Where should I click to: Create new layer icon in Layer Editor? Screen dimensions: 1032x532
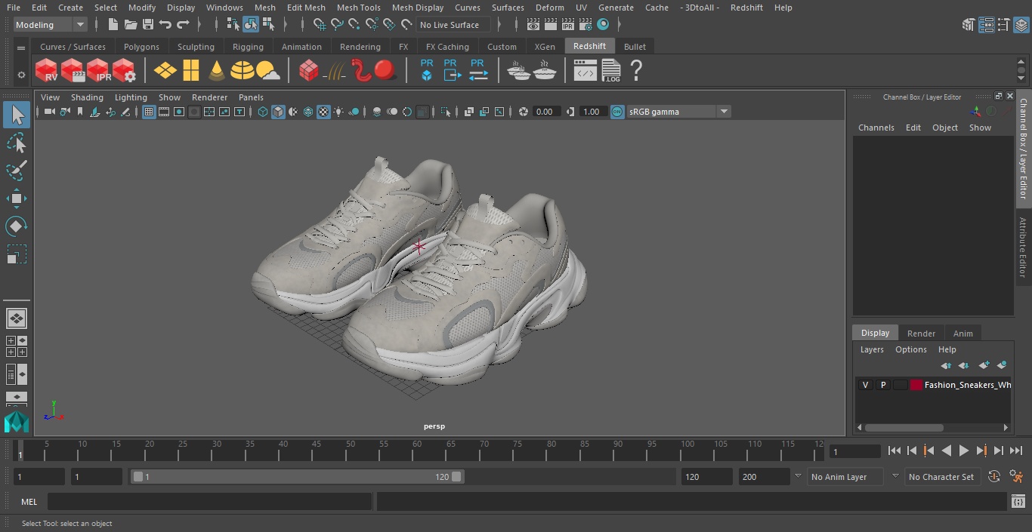[x=984, y=365]
